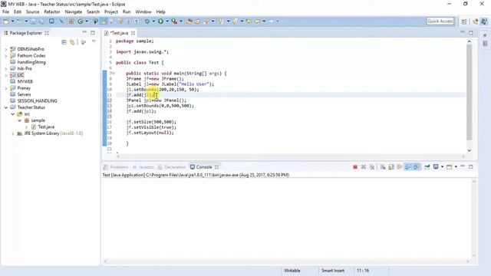Open Package Explorer View Menu dropdown
The image size is (491, 276).
click(94, 41)
